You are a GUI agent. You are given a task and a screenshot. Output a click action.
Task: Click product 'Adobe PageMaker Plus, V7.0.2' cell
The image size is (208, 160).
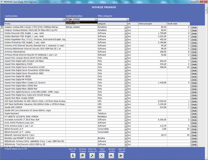[35, 39]
